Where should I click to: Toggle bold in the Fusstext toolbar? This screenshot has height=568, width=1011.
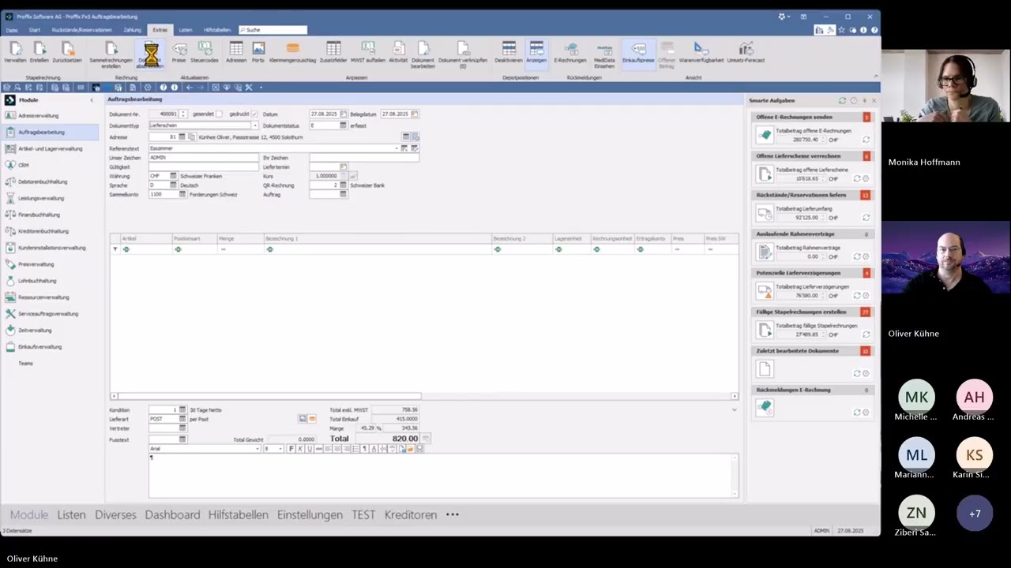pos(291,449)
